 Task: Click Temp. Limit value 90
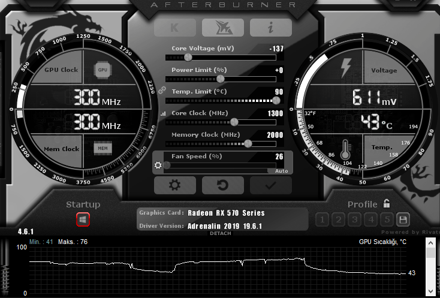279,92
